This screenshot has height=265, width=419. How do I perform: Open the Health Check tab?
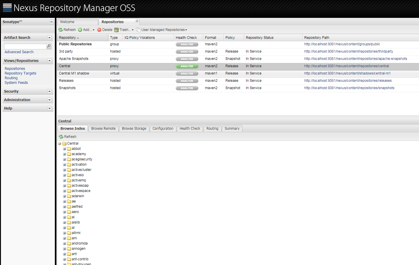coord(190,129)
